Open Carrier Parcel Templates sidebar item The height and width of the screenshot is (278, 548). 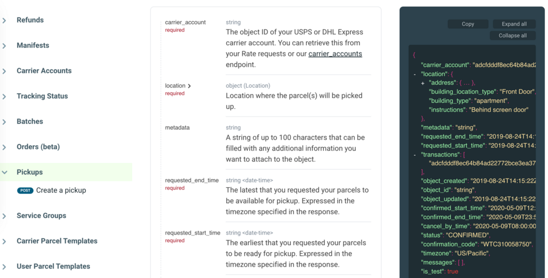pos(57,241)
